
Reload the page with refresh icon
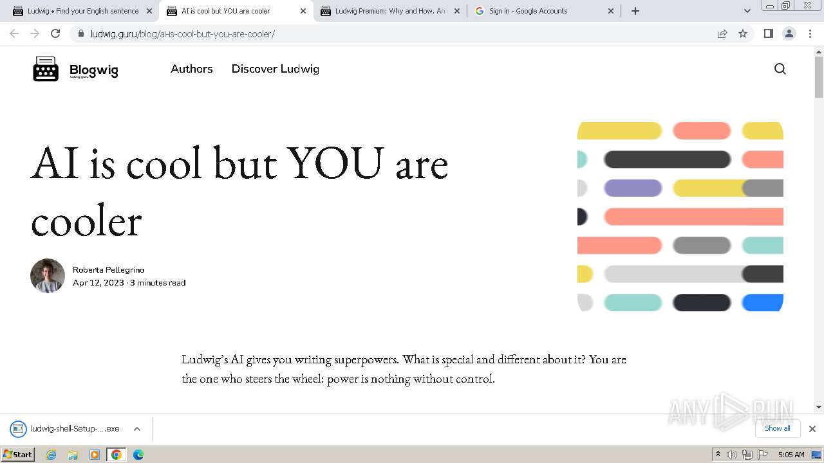click(x=55, y=33)
